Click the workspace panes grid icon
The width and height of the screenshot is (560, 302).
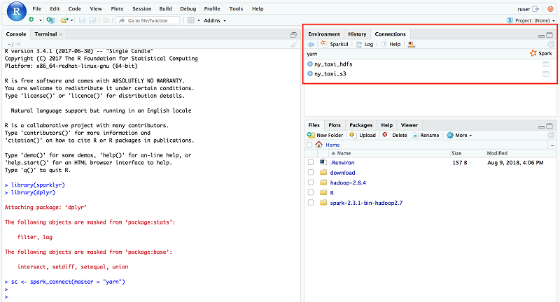[191, 20]
